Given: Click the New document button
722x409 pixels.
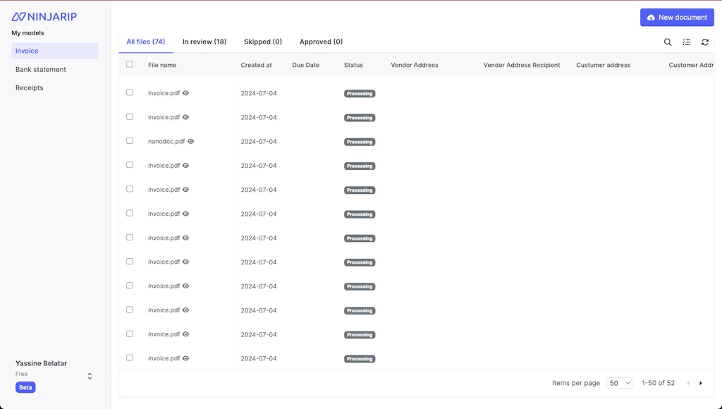Looking at the screenshot, I should click(677, 18).
